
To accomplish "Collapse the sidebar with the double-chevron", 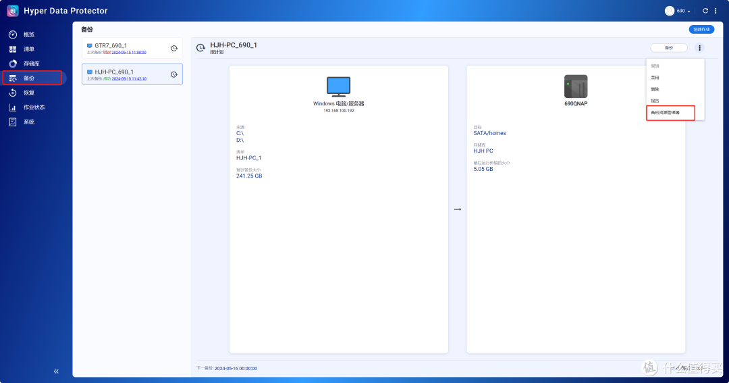I will click(56, 372).
